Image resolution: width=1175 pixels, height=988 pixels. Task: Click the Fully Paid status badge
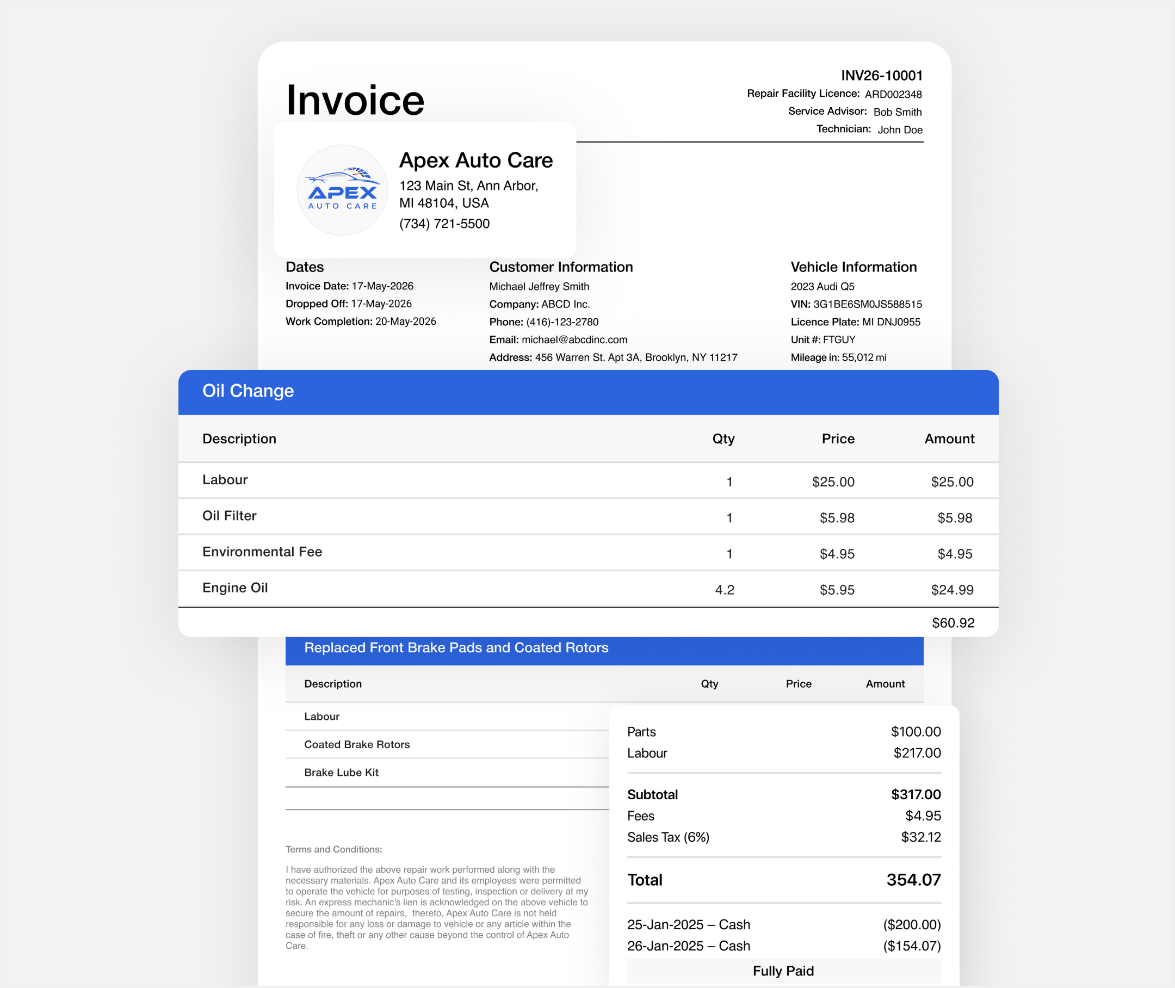click(783, 971)
